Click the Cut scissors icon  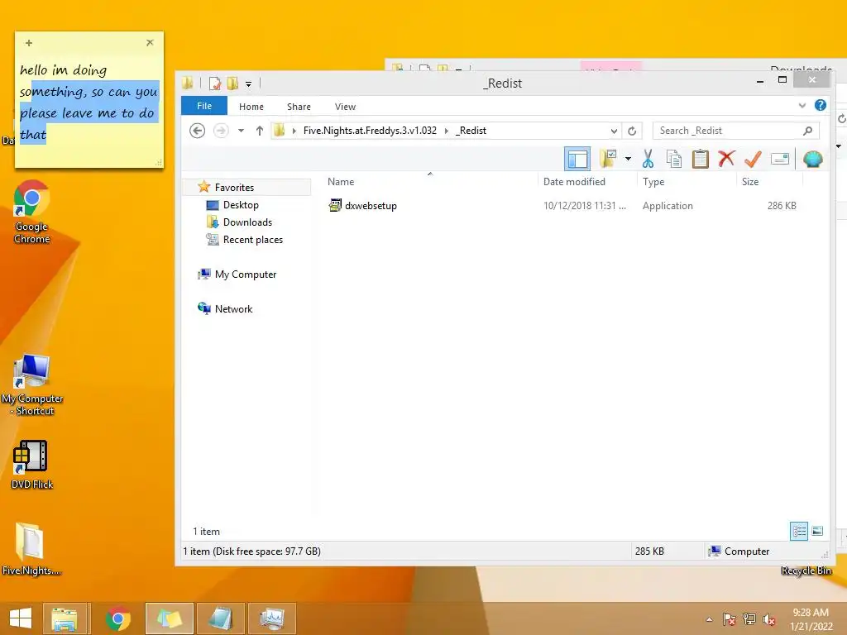pos(648,159)
